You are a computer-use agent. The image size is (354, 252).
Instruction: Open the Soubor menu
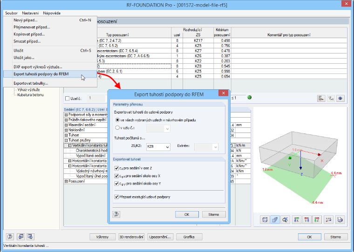11,13
